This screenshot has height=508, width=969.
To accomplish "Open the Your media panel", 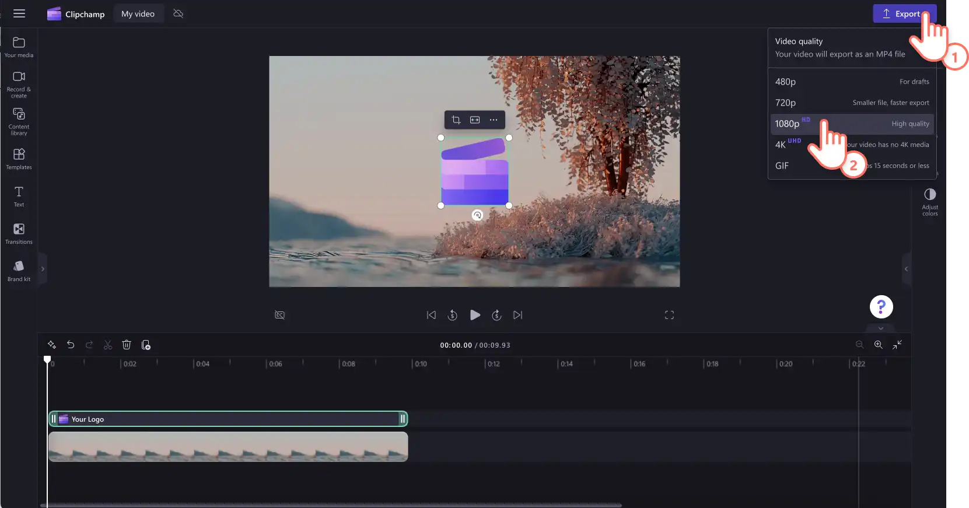I will click(19, 47).
